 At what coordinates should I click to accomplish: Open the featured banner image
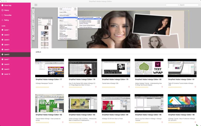coord(116,28)
